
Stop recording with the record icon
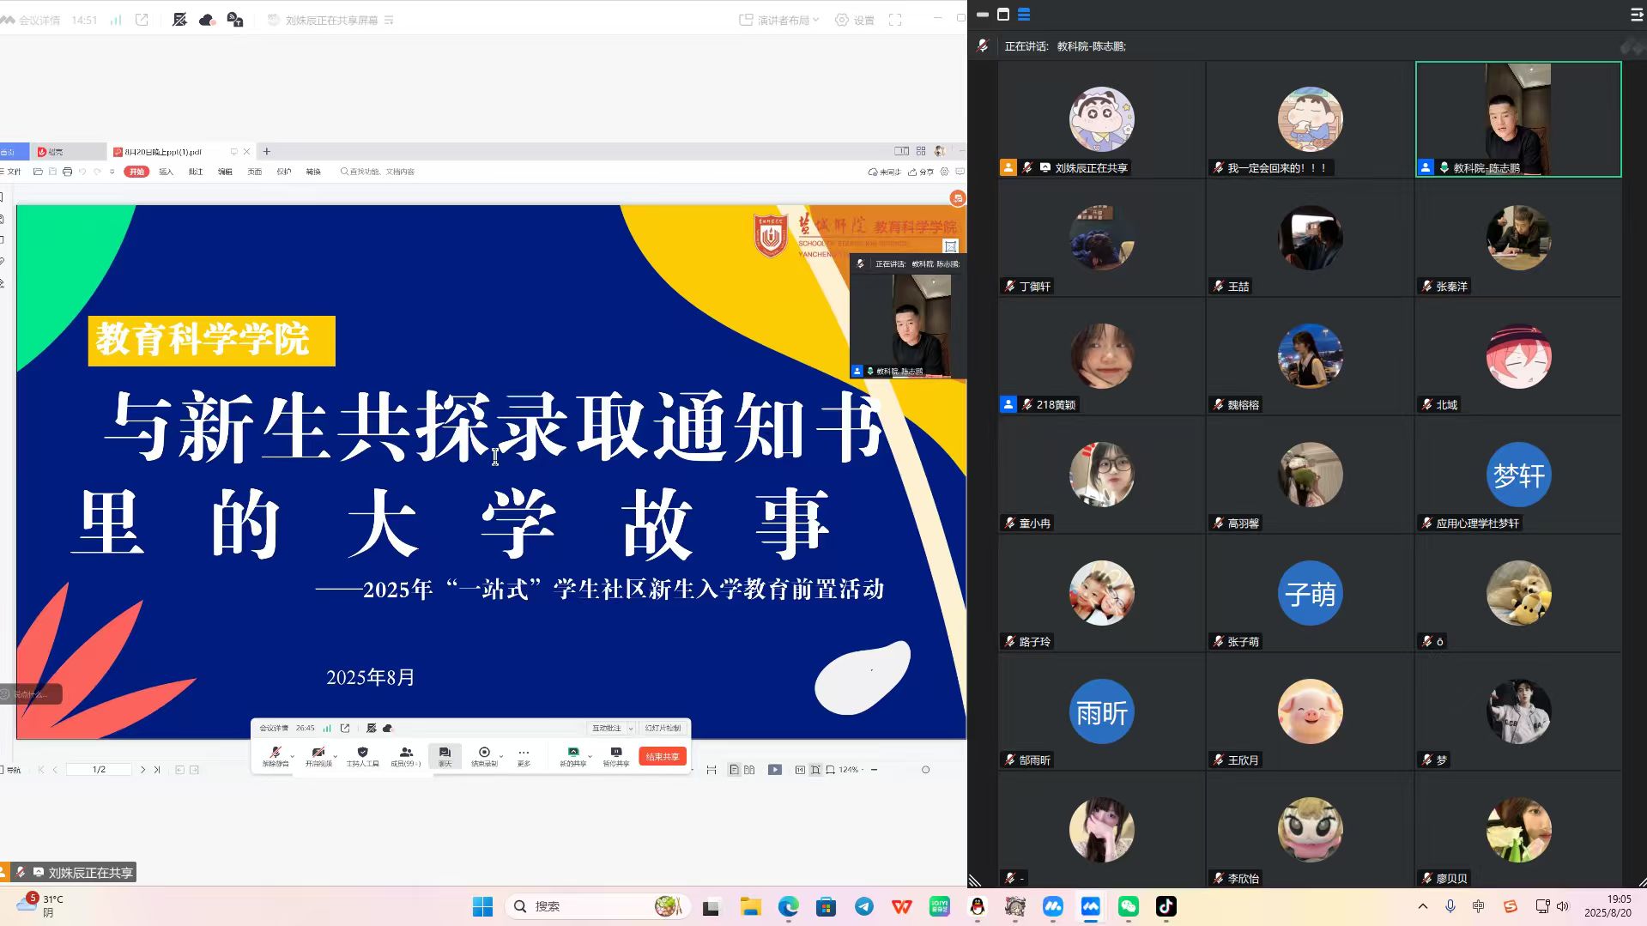pos(484,754)
